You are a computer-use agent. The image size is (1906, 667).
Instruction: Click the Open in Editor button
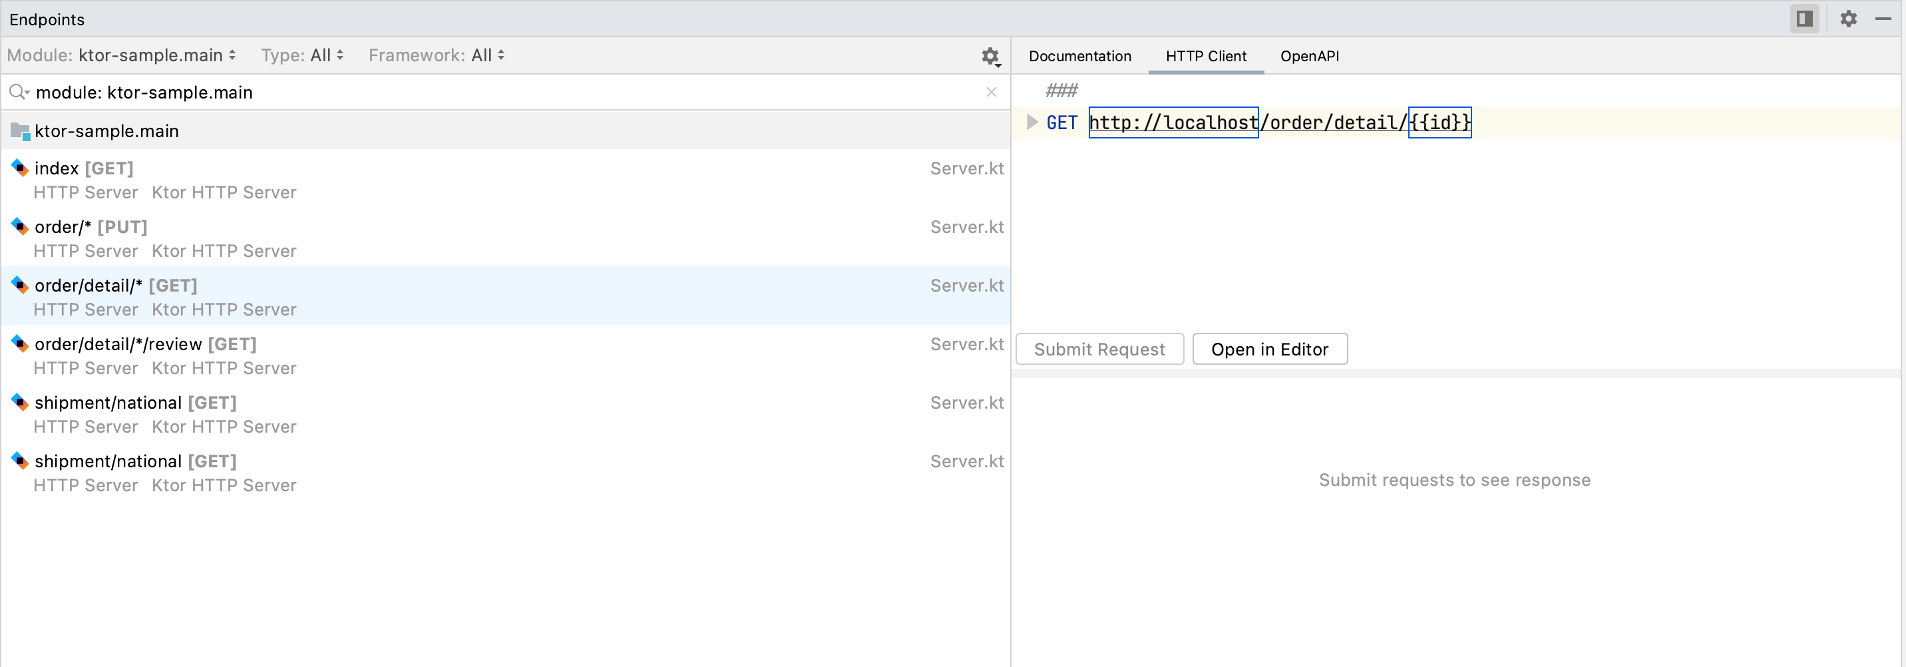(1270, 349)
